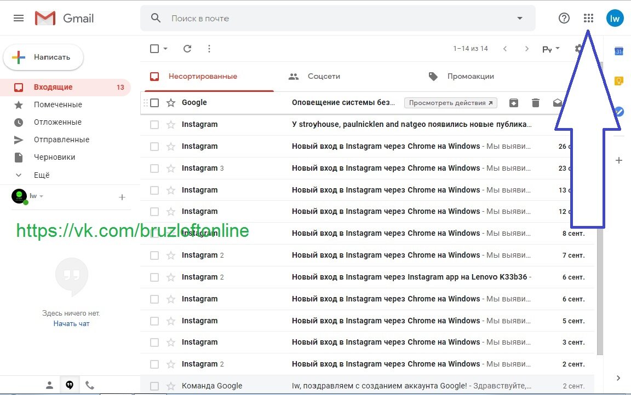Hide side panel chevron
Image resolution: width=631 pixels, height=395 pixels.
click(618, 377)
